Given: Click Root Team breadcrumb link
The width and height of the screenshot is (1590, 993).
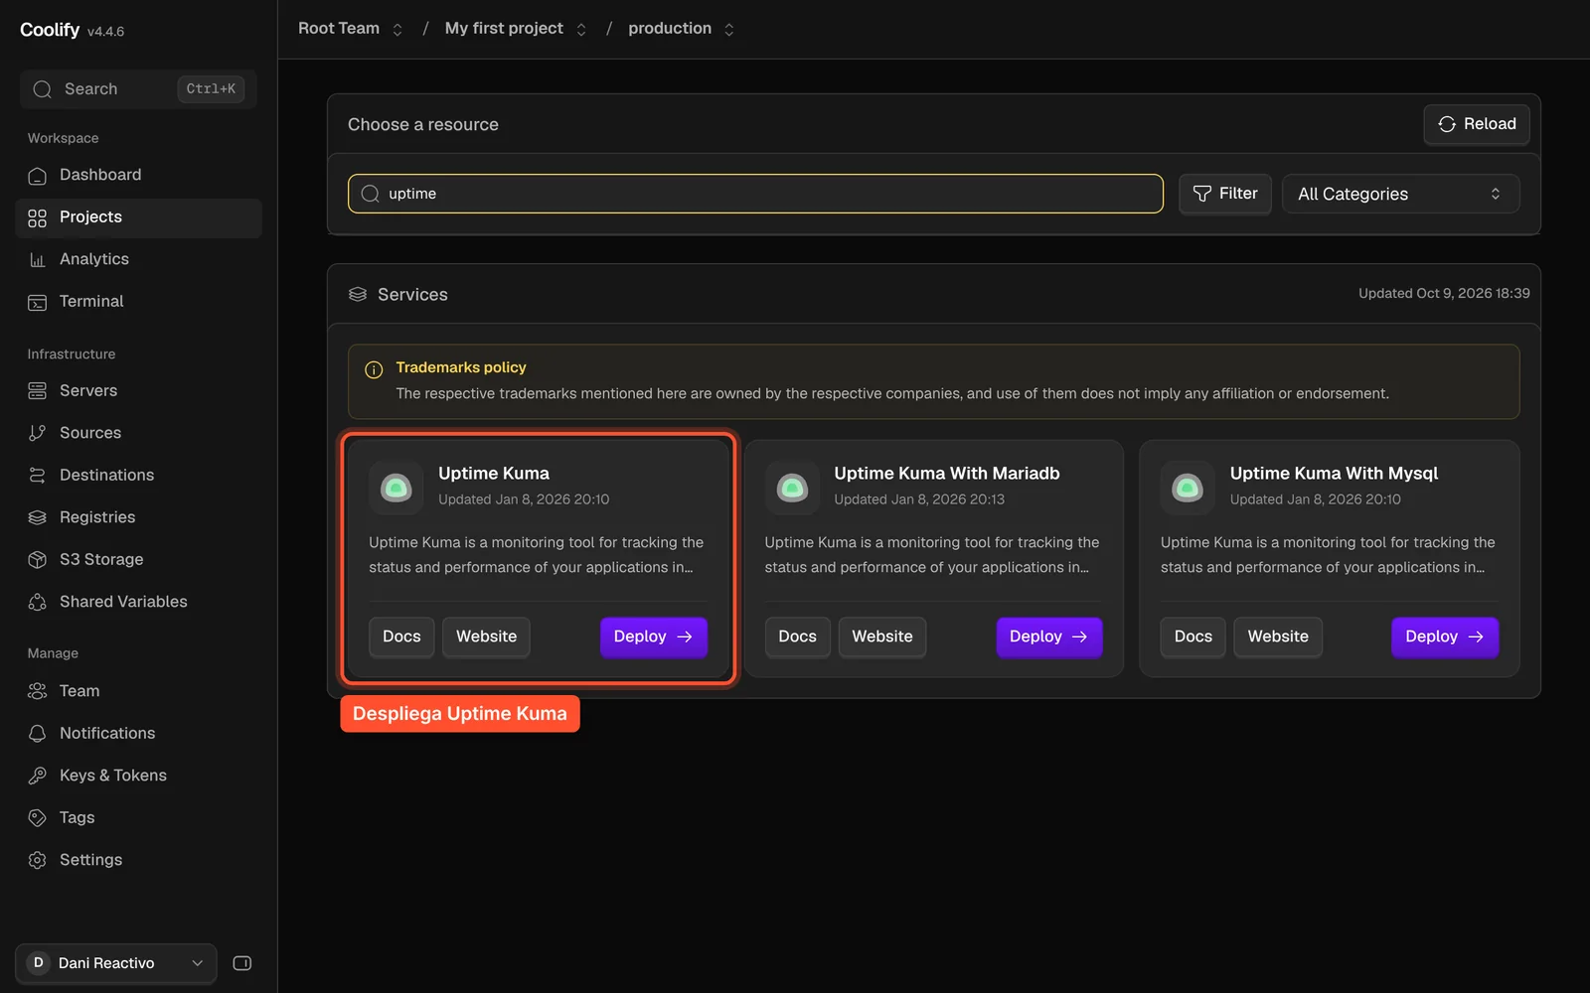Looking at the screenshot, I should point(339,29).
